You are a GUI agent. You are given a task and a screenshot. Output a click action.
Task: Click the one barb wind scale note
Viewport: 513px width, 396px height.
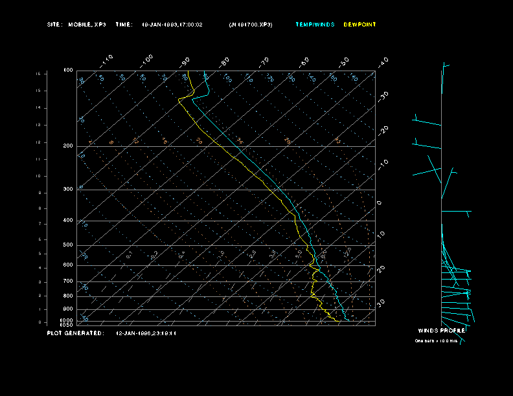(437, 340)
